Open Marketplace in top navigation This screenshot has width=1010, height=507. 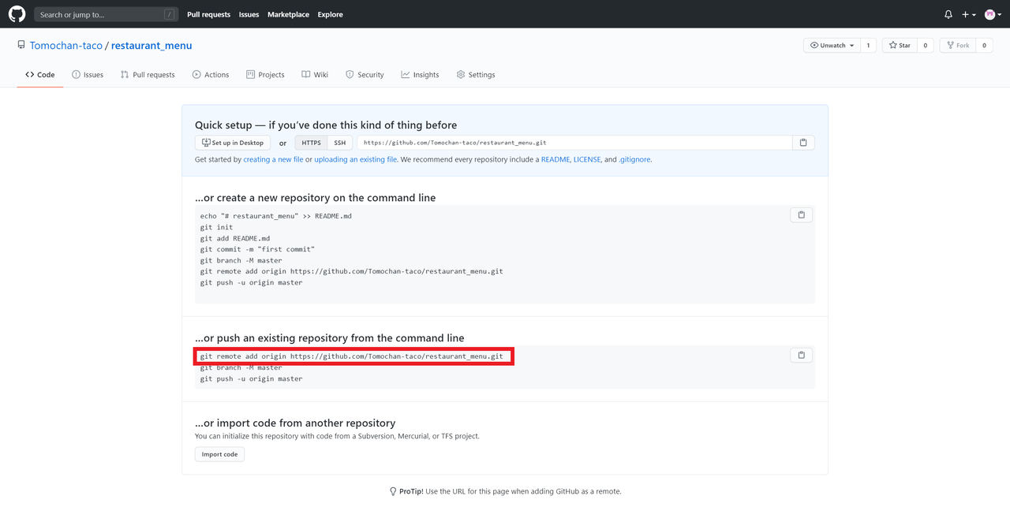point(288,14)
